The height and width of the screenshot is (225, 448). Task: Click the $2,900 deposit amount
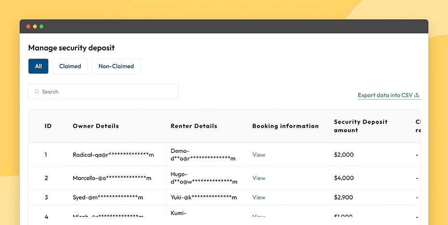click(344, 197)
